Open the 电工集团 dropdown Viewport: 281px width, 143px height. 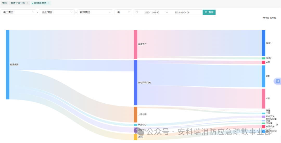pyautogui.click(x=18, y=12)
